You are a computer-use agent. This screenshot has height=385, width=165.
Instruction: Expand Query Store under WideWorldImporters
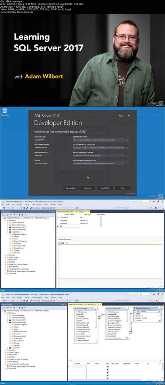10,338
